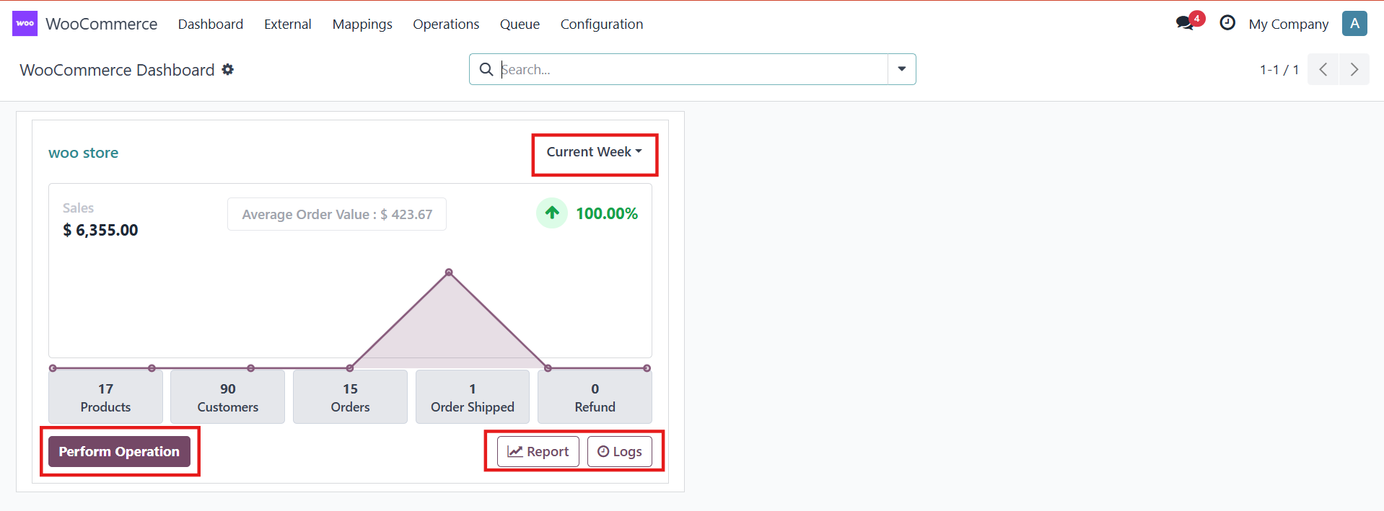Click My Company switcher

tap(1288, 24)
